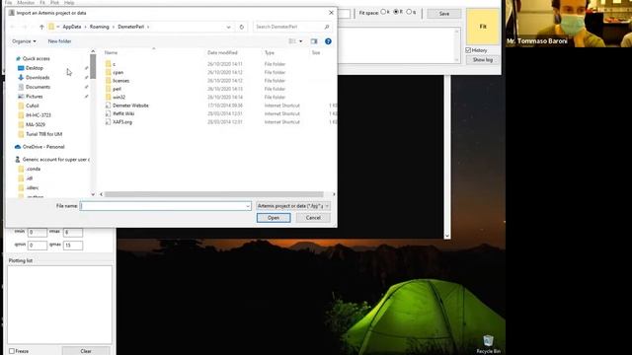The height and width of the screenshot is (355, 632).
Task: Expand the chevron after DemeterPerl in the path
Action: click(x=148, y=27)
